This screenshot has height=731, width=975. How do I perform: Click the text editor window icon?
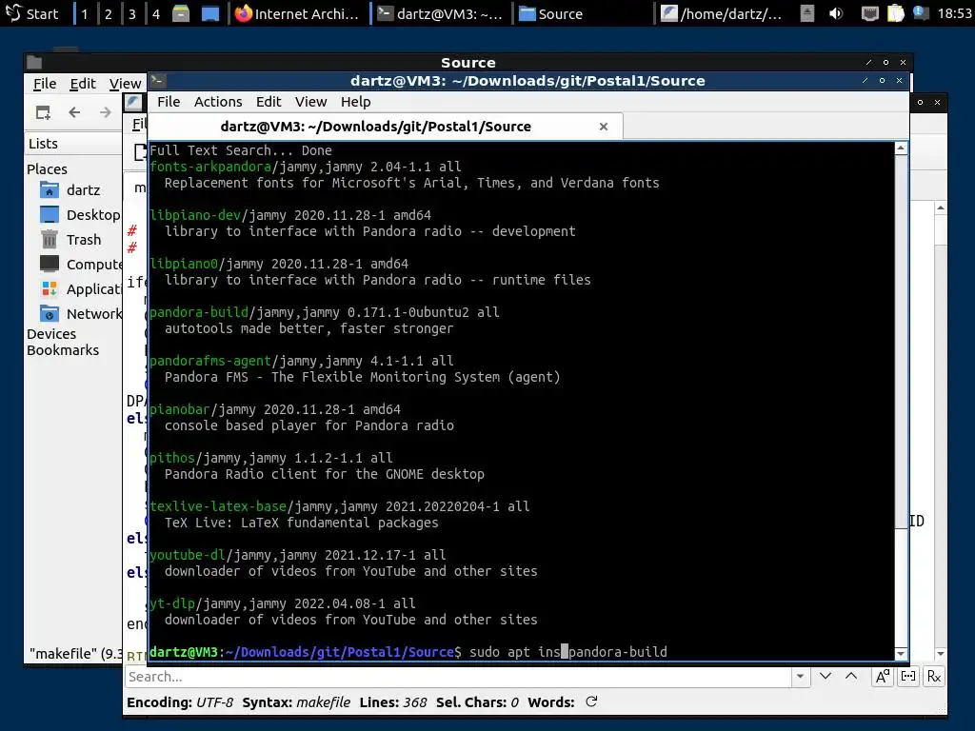point(133,103)
